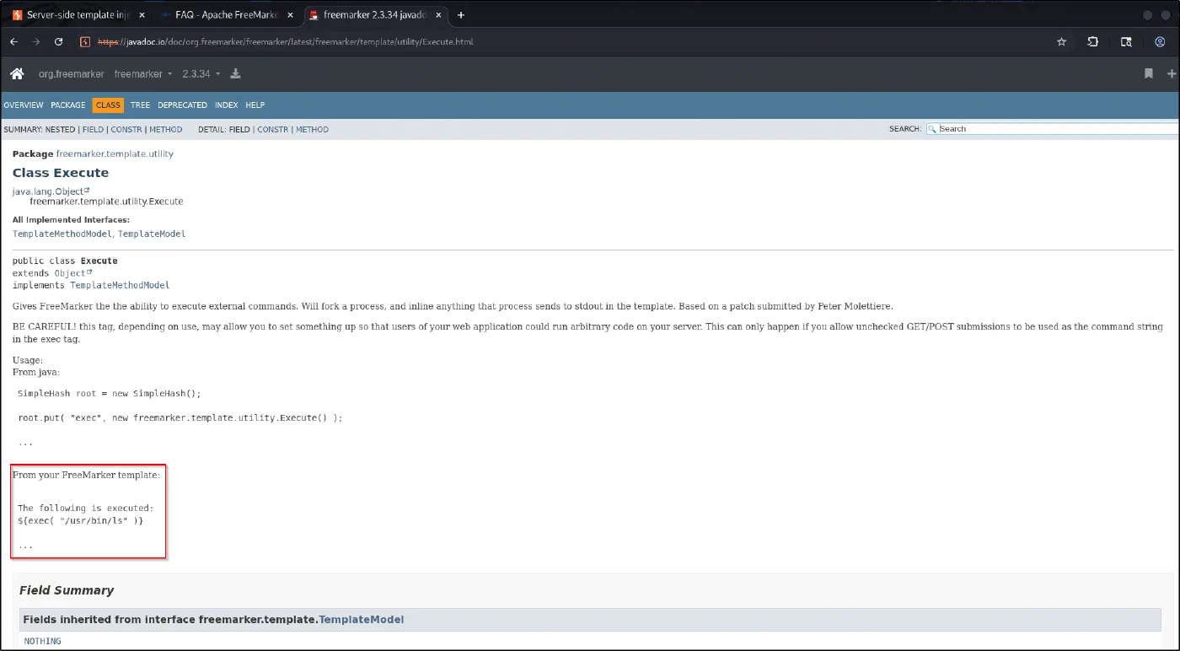The image size is (1180, 651).
Task: Open the DEPRECATED navigation item
Action: 182,105
